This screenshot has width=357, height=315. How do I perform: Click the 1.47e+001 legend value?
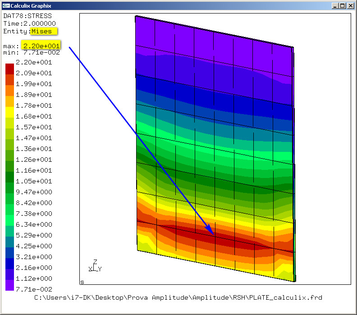[x=34, y=138]
